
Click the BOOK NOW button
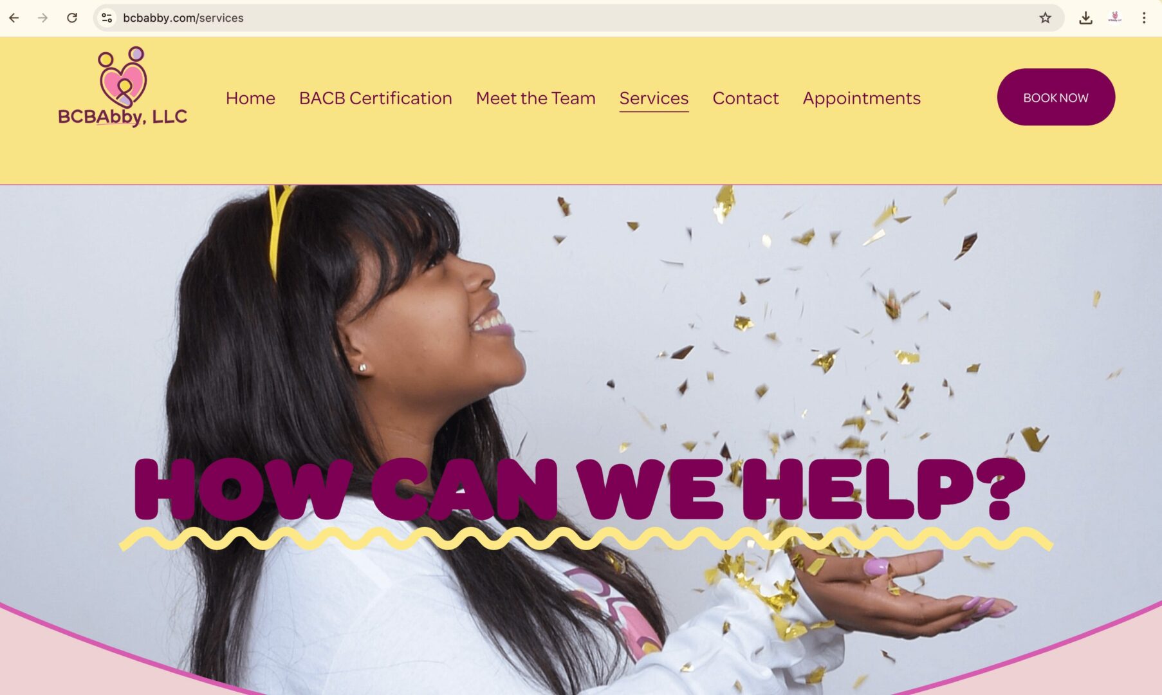coord(1056,97)
